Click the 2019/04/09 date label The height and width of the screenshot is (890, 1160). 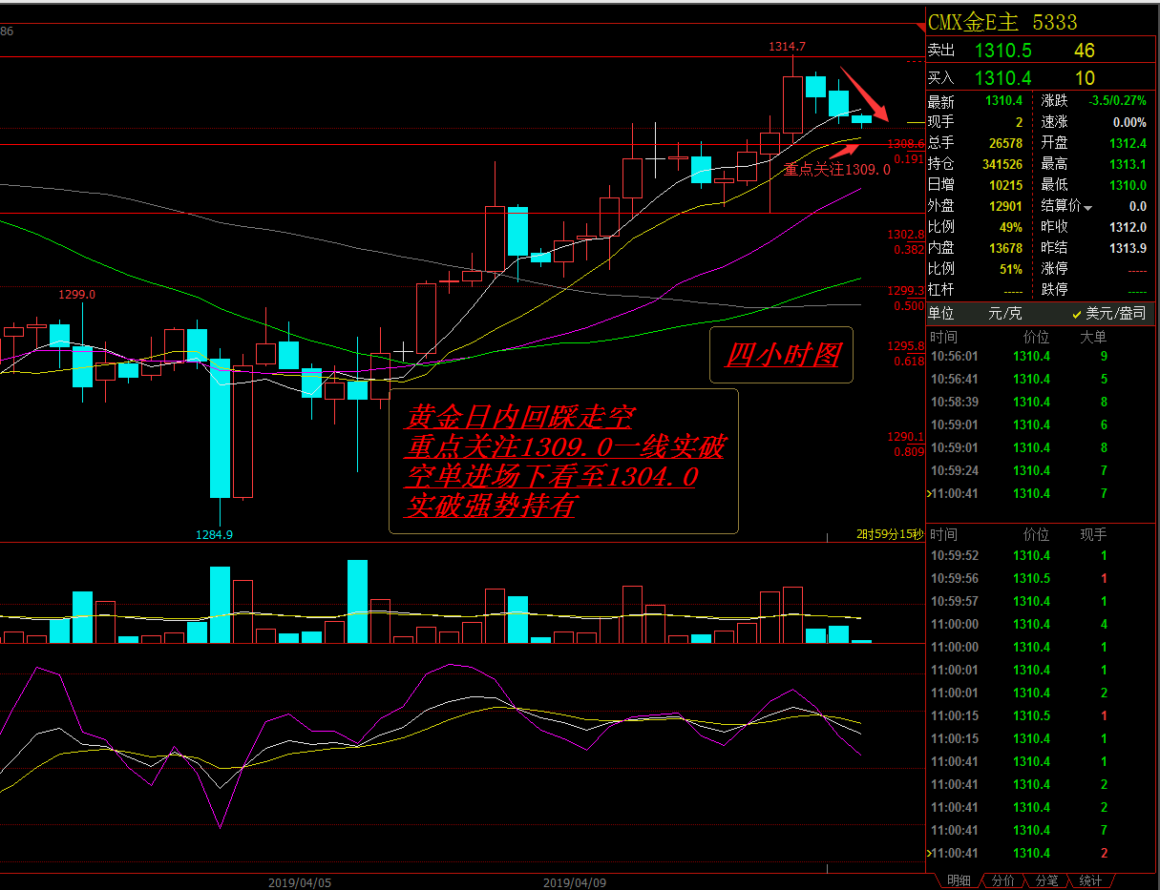click(x=574, y=882)
